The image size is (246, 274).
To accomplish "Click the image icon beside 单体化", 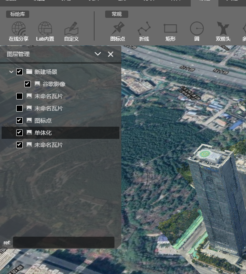I will click(29, 132).
